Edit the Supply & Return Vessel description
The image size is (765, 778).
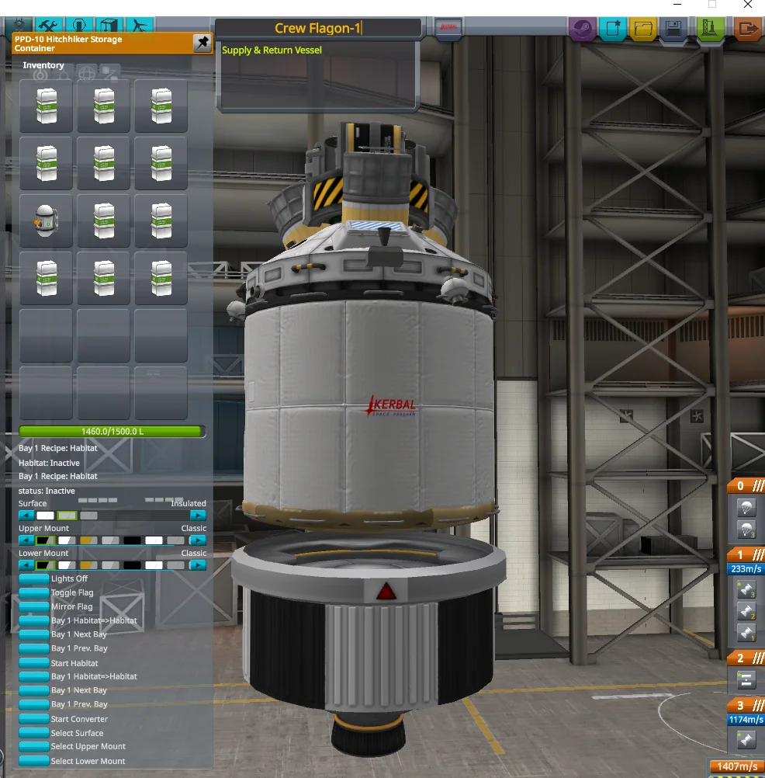pos(318,75)
